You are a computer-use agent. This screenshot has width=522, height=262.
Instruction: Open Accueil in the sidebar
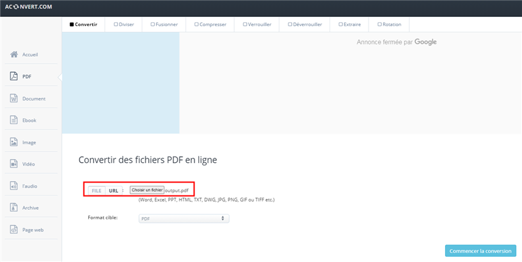(x=31, y=55)
